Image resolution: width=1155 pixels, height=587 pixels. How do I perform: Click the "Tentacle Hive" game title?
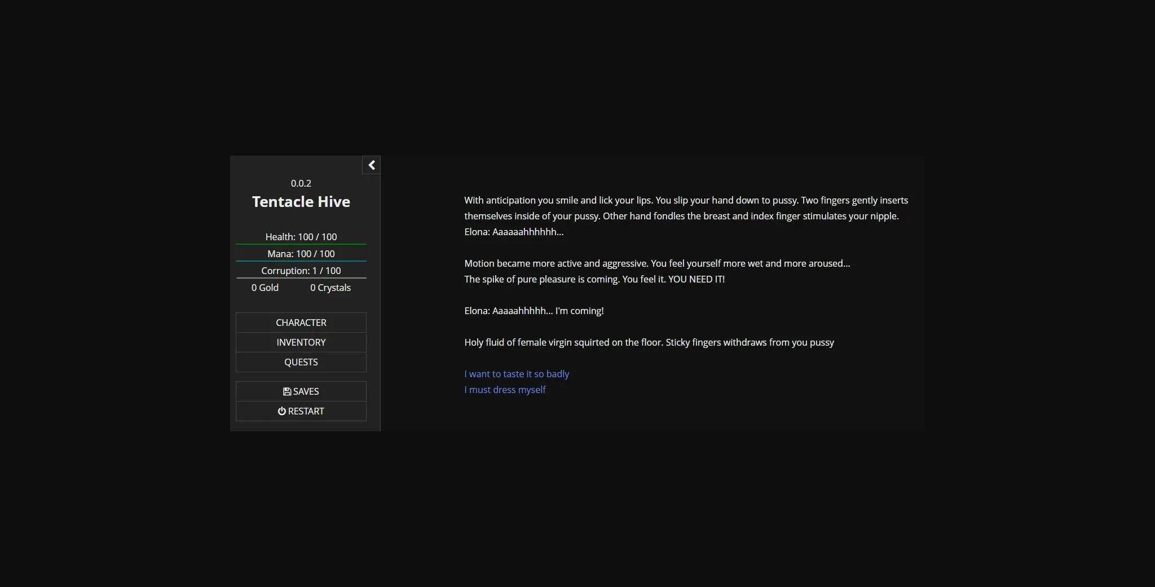click(x=301, y=201)
